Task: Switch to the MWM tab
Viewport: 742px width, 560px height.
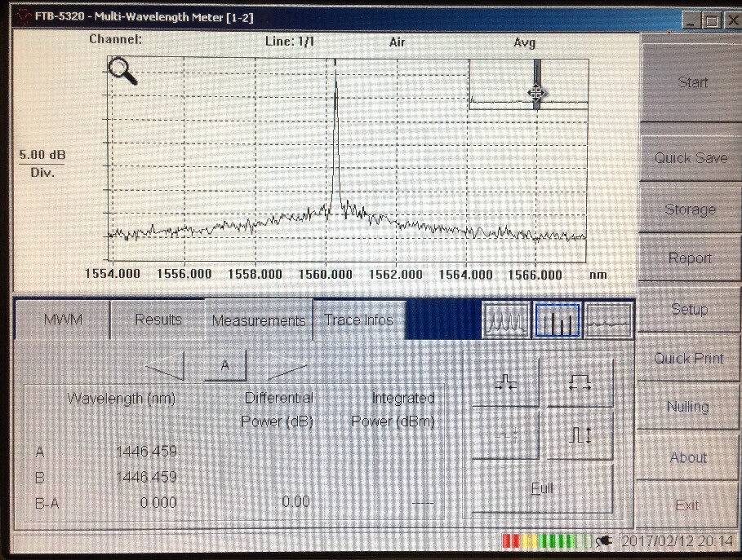Action: pyautogui.click(x=62, y=320)
